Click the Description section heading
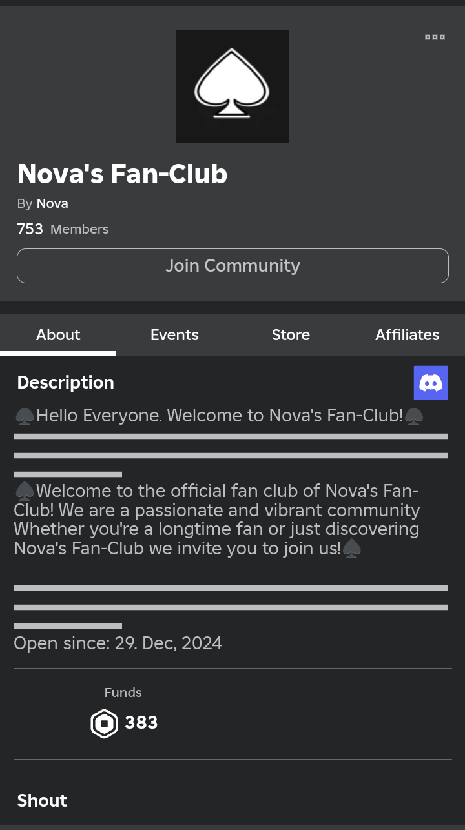 (x=65, y=383)
